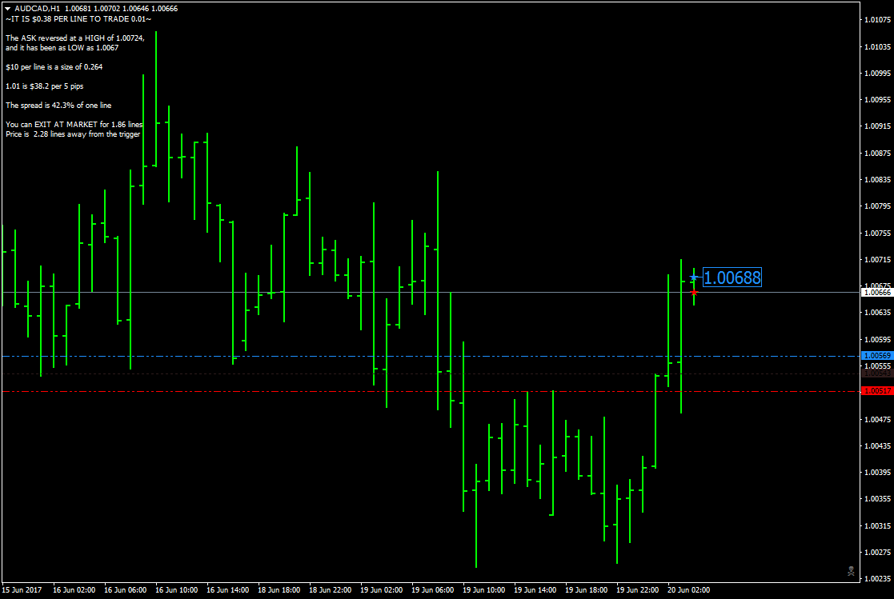The height and width of the screenshot is (599, 894).
Task: Select the blue level label 1.00569
Action: click(877, 355)
